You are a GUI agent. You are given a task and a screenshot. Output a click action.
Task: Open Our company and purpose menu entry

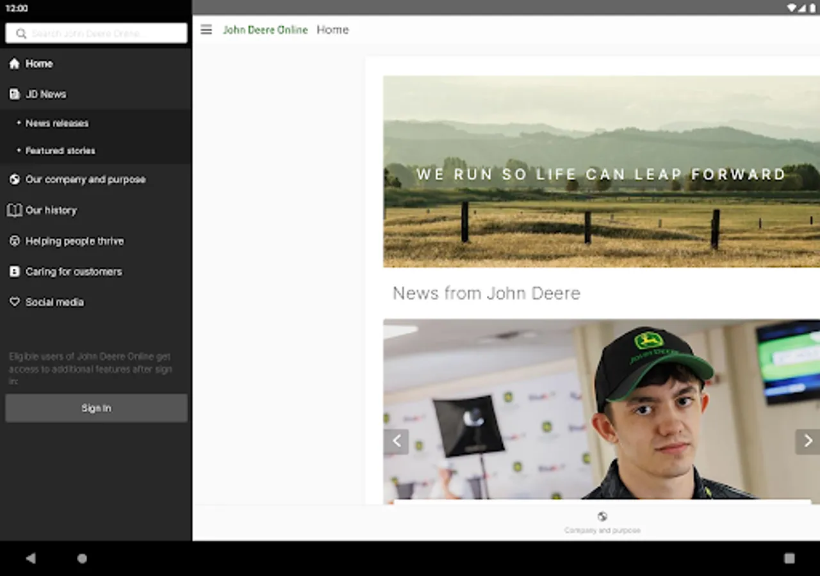85,179
